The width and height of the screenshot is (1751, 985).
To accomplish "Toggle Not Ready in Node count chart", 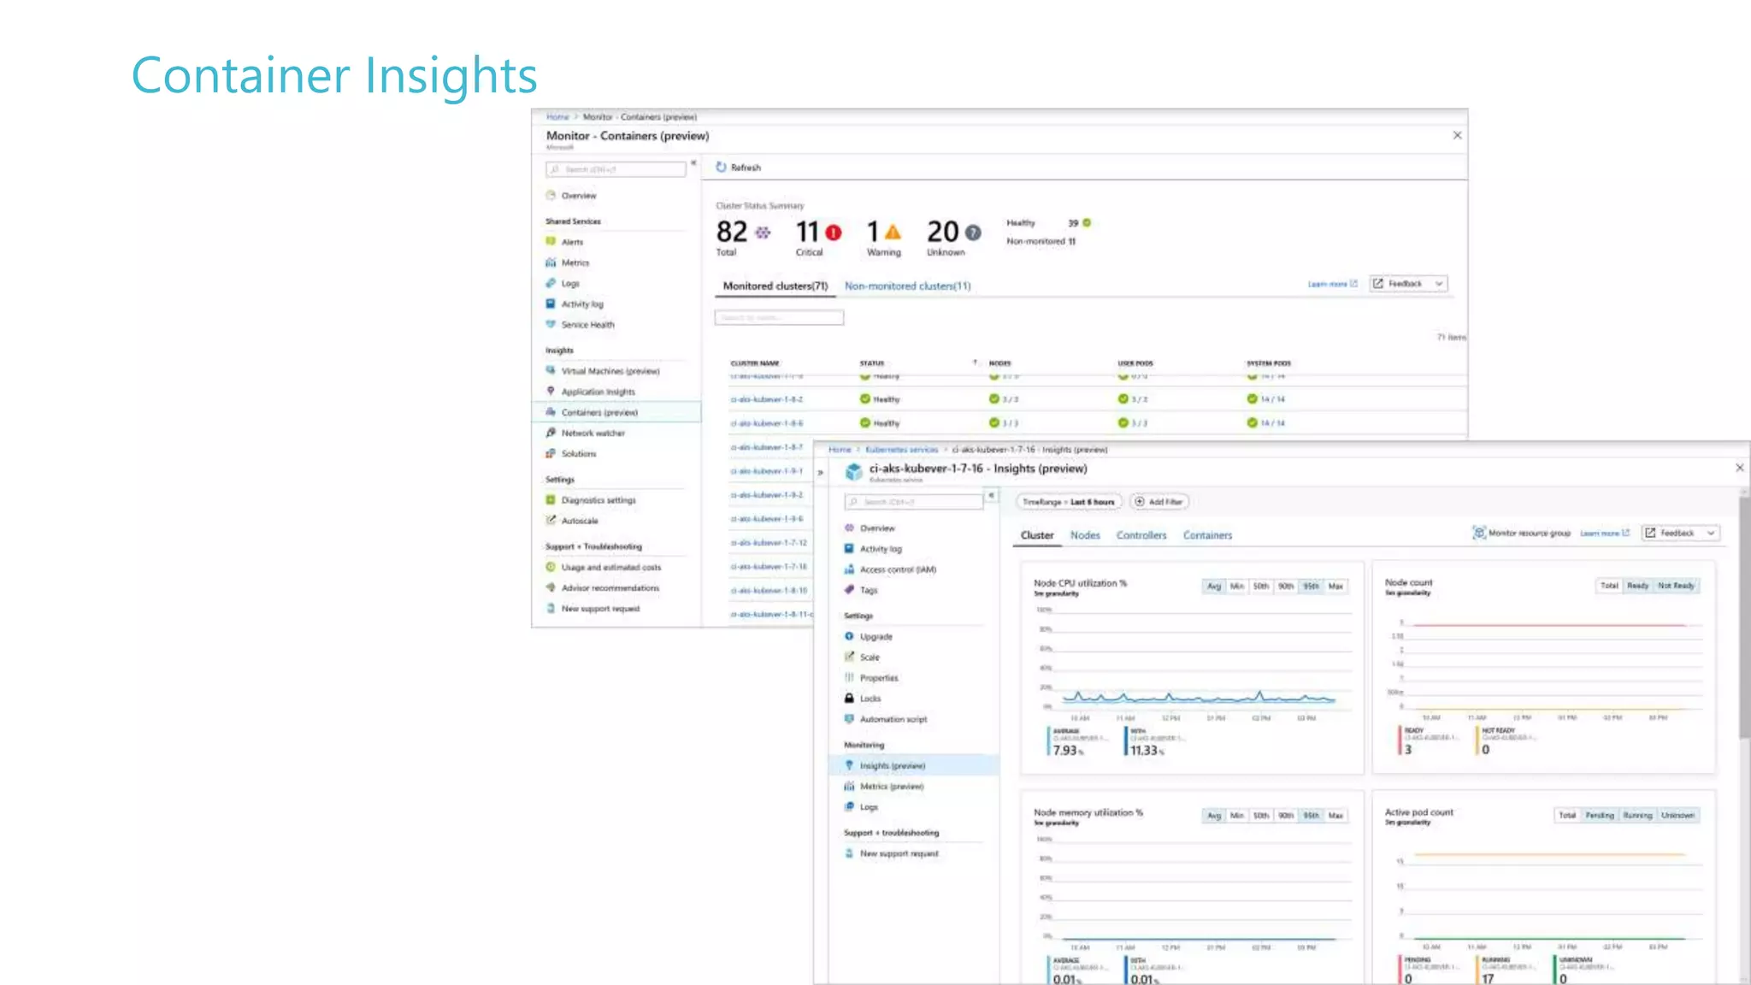I will pyautogui.click(x=1676, y=586).
